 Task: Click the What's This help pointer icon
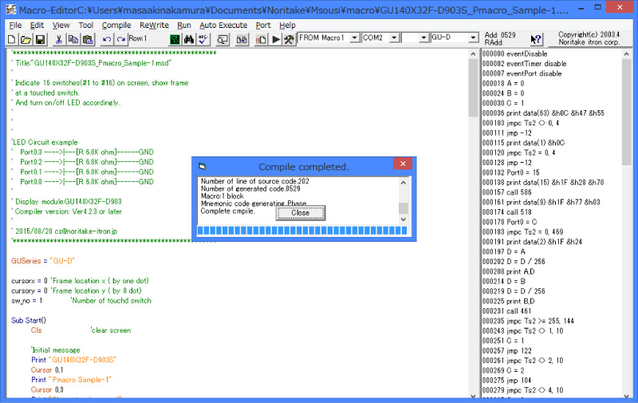coord(536,39)
